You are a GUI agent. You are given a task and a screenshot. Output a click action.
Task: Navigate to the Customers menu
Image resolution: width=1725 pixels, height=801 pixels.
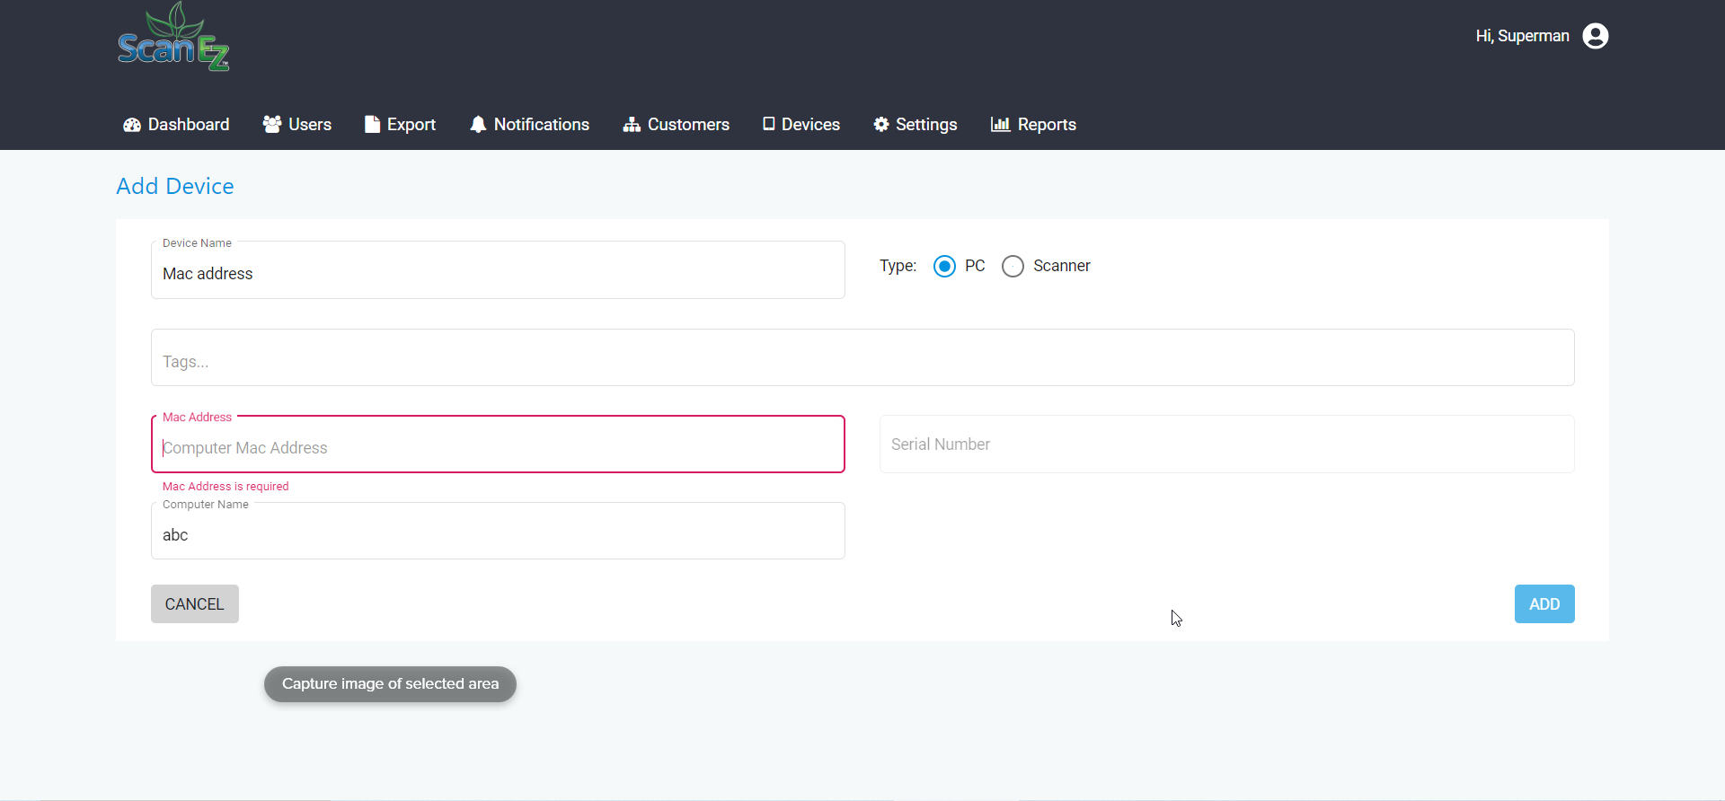688,125
